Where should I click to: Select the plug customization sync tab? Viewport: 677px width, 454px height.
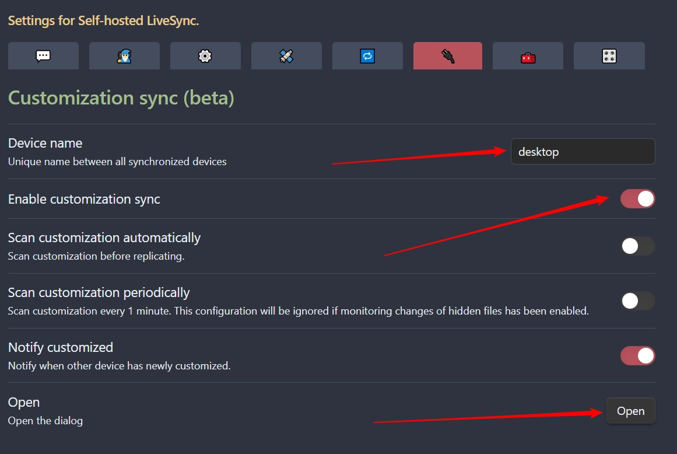tap(448, 55)
